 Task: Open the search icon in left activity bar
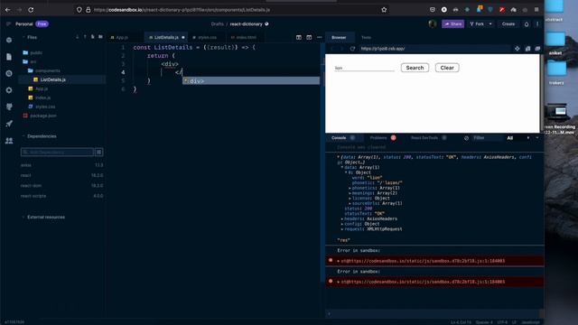click(x=9, y=73)
